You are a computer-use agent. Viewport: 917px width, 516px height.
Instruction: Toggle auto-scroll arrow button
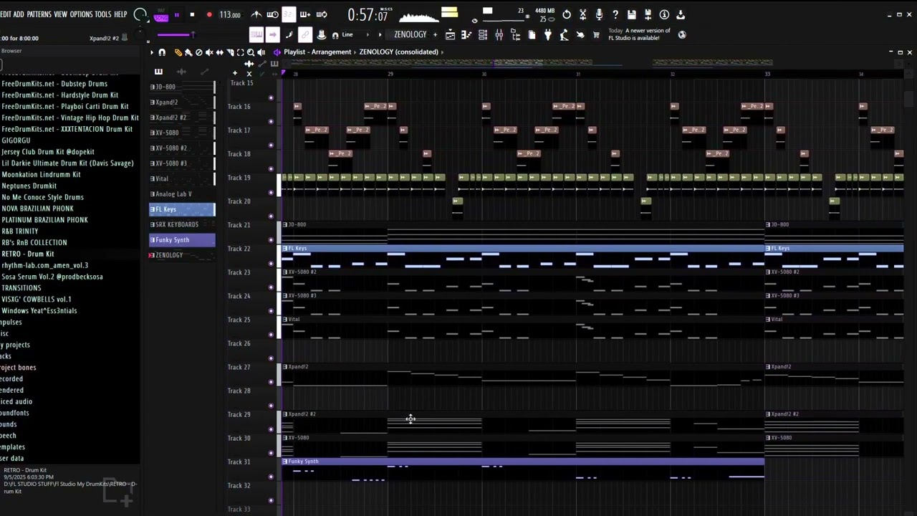pos(272,34)
